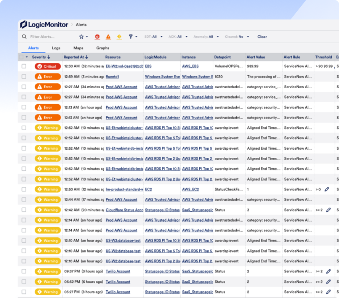Open the Anomaly All dropdown
The height and width of the screenshot is (298, 339).
(x=206, y=37)
